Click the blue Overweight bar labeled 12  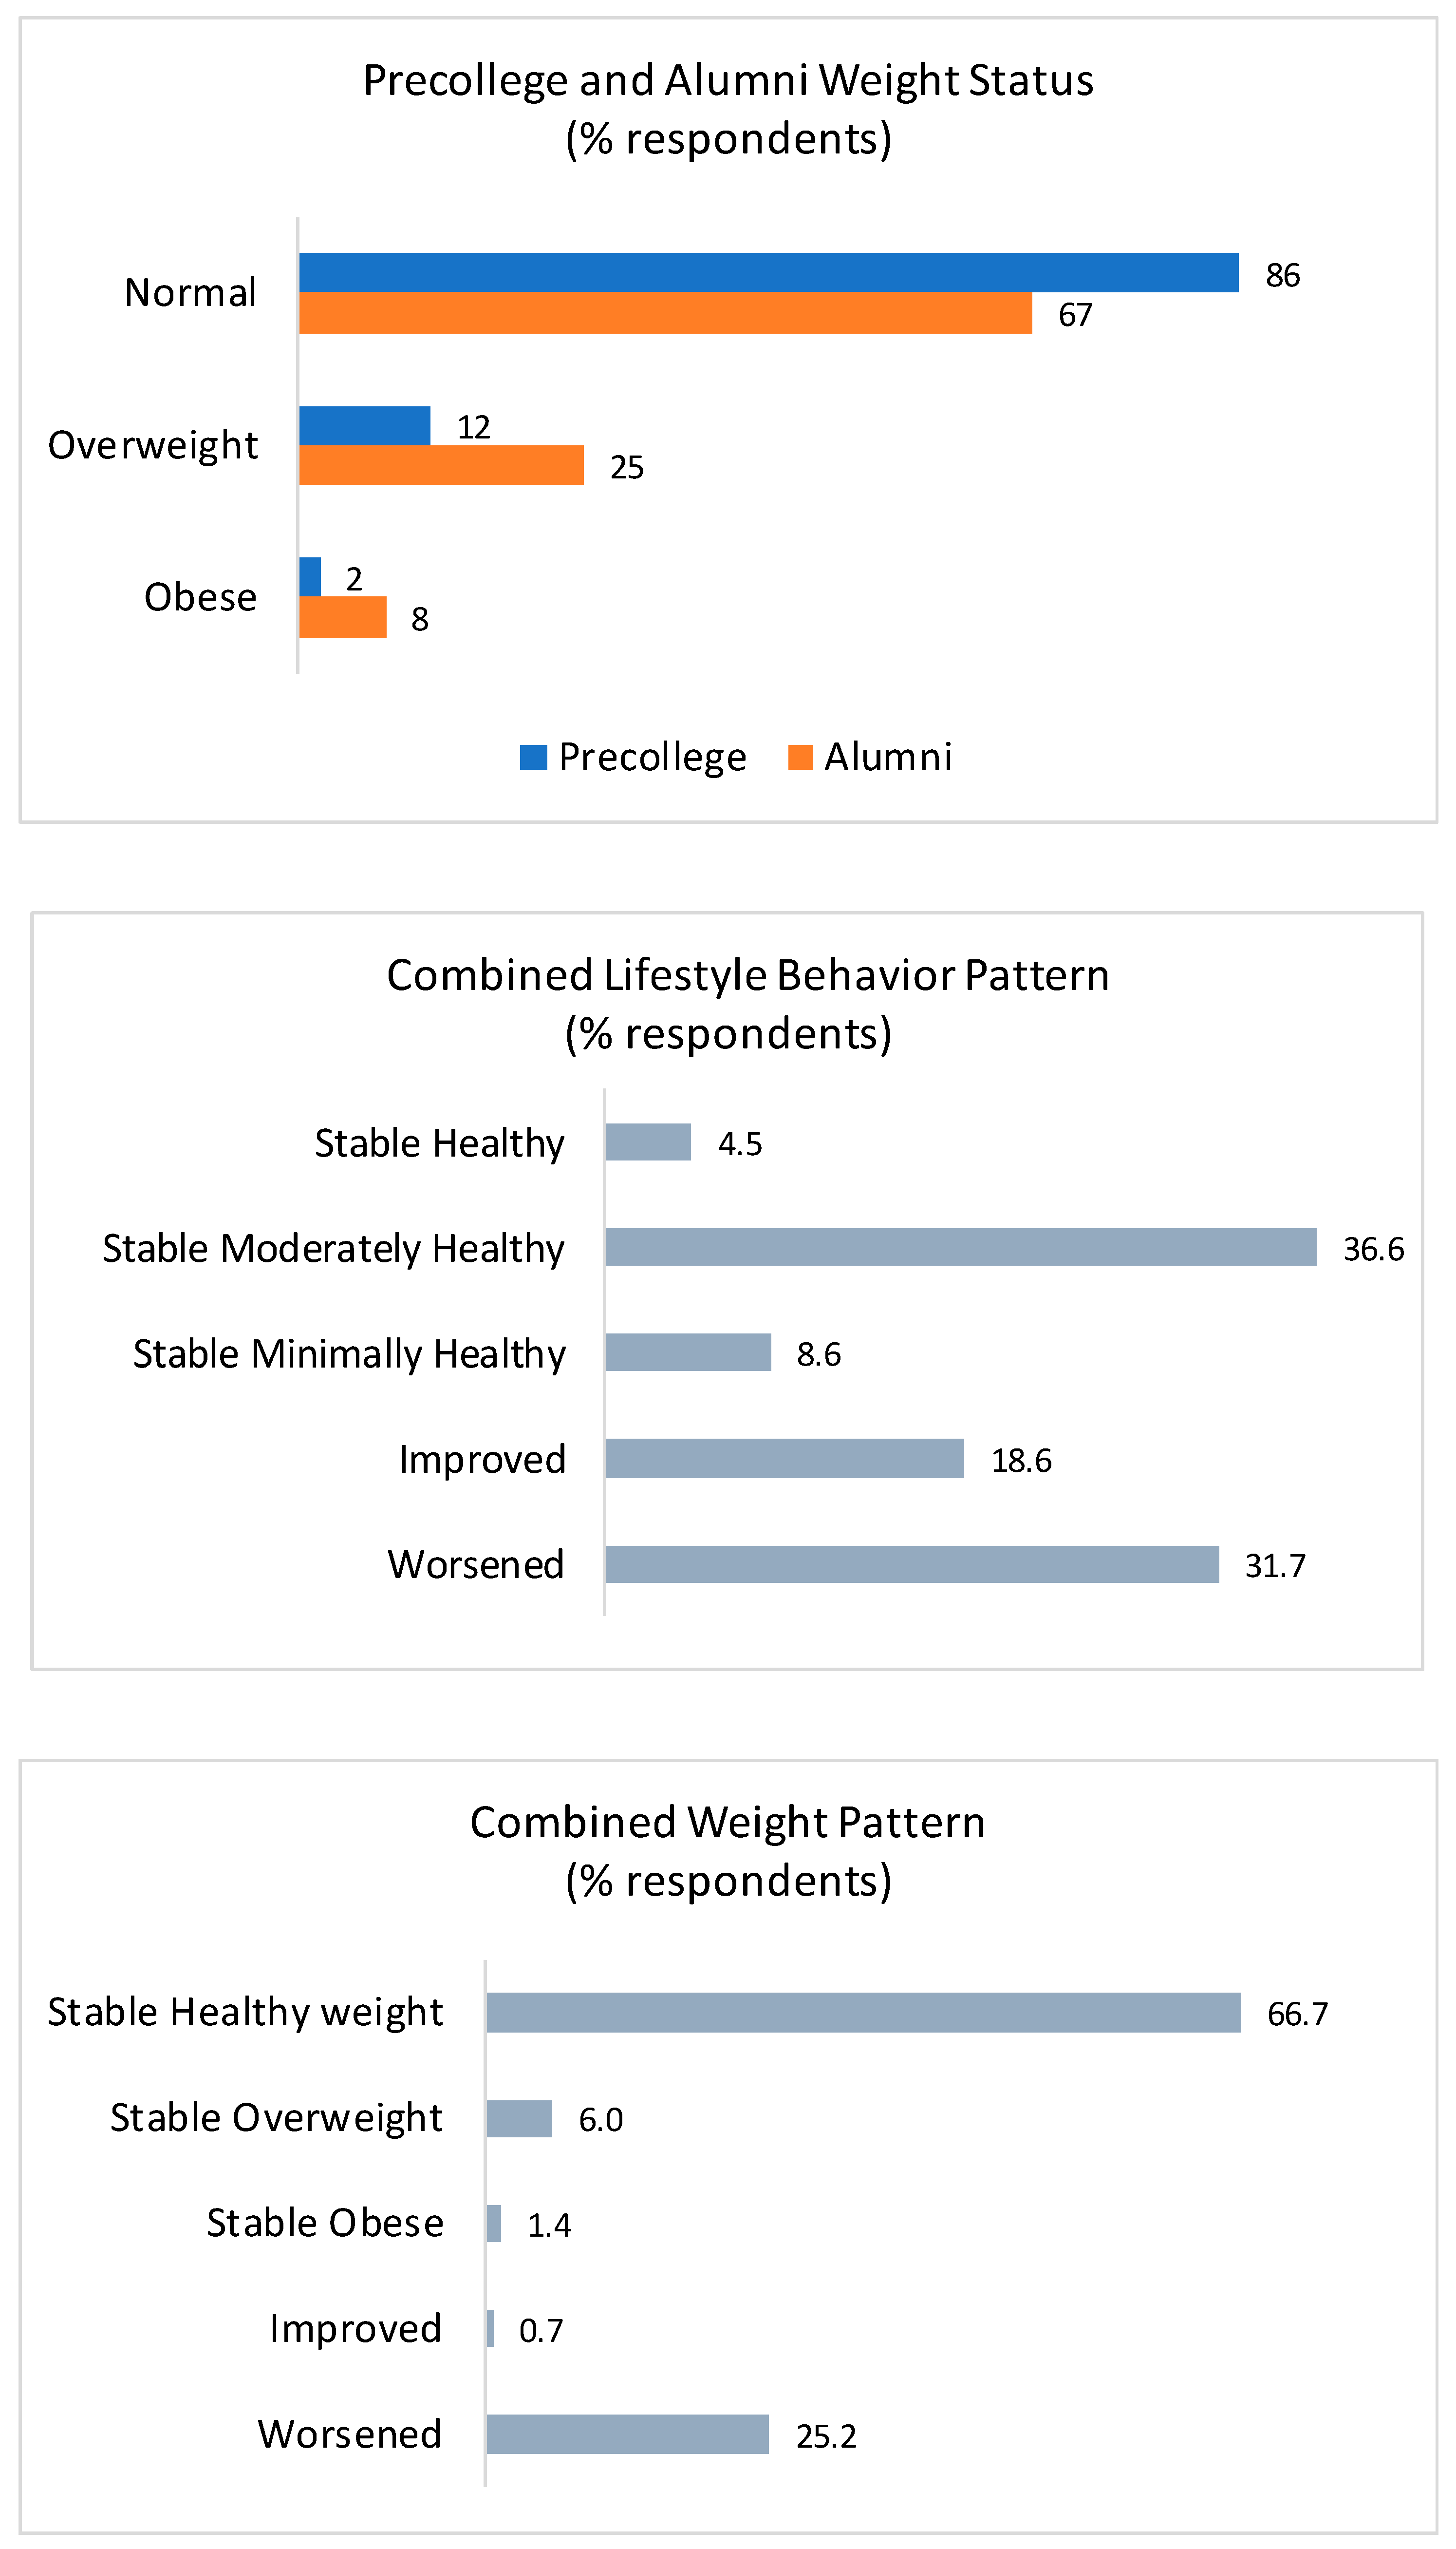click(364, 425)
